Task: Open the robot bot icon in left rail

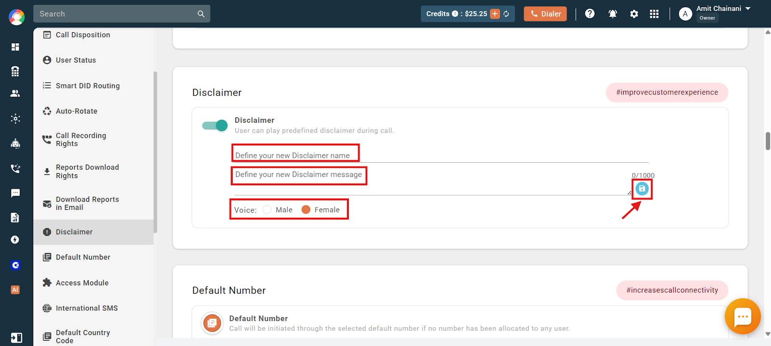Action: click(x=15, y=143)
